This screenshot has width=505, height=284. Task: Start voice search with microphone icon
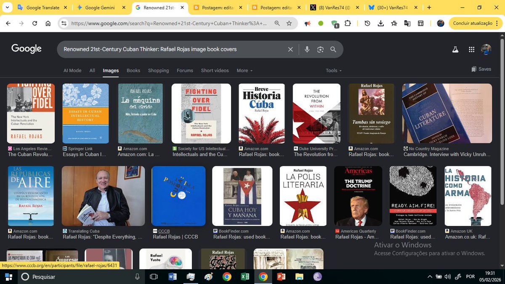pos(307,49)
